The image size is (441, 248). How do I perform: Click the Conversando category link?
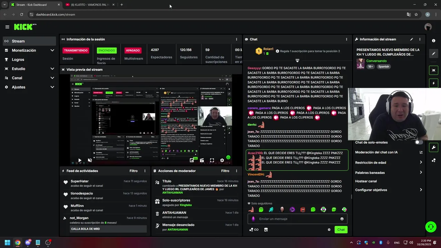click(x=376, y=61)
